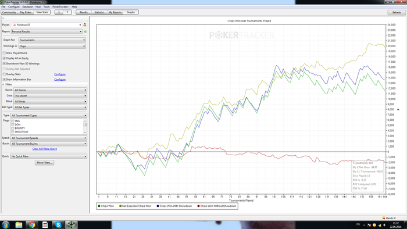Click the Flags list scrollbar
Image resolution: width=407 pixels, height=229 pixels.
pos(85,127)
